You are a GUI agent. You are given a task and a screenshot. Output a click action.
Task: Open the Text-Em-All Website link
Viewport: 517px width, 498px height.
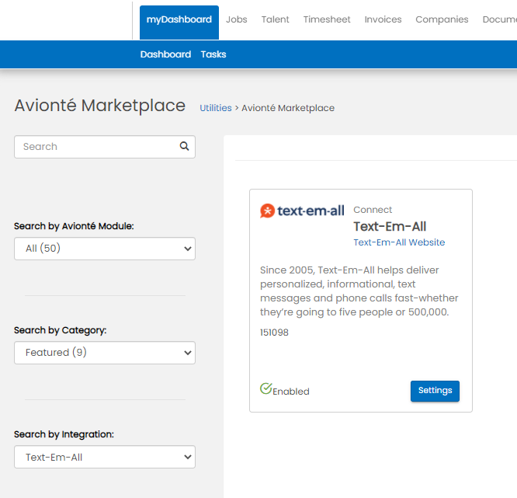coord(399,242)
